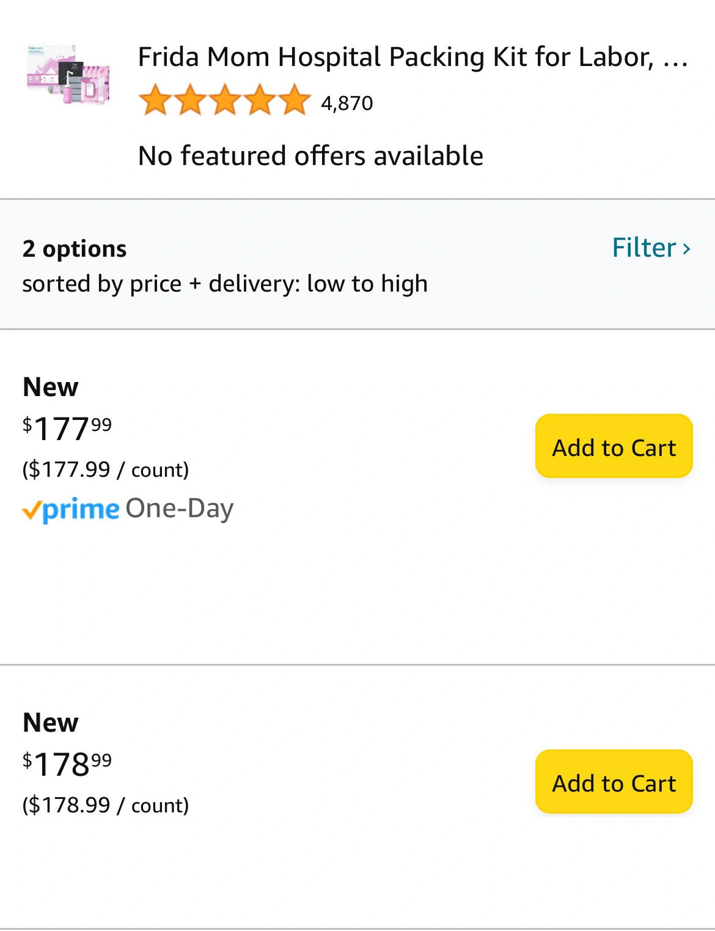Click the last orange star in the rating
The image size is (715, 931).
click(296, 101)
